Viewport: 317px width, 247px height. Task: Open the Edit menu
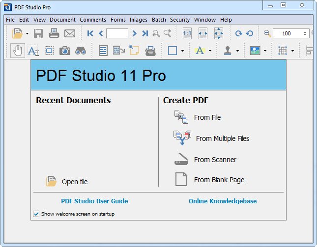(24, 20)
